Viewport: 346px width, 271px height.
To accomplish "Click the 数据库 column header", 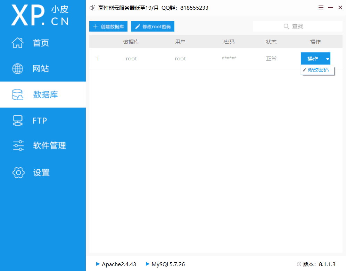I will coord(131,42).
